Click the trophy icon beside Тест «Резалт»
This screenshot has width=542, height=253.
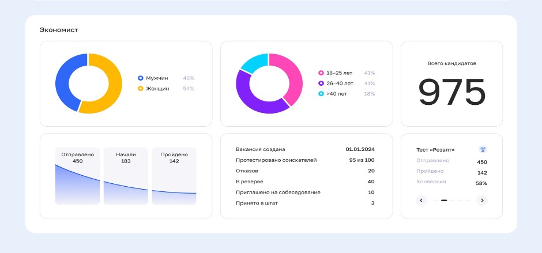483,149
